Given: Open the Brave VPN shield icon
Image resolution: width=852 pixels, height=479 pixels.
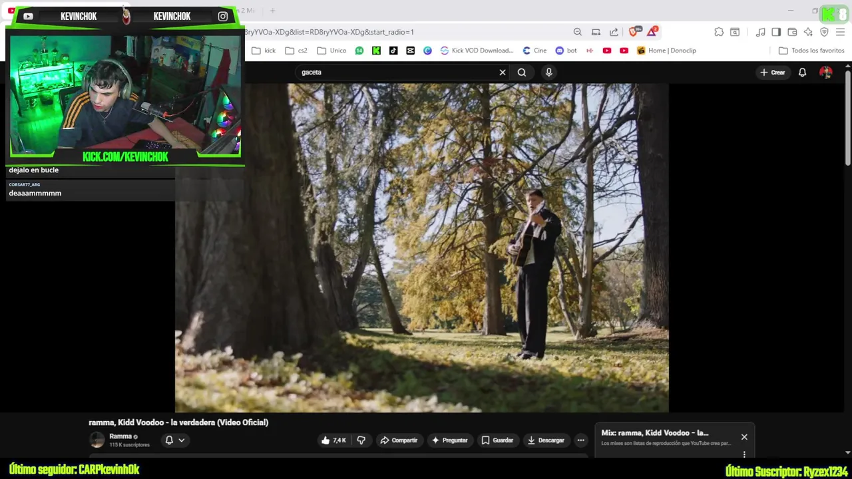Looking at the screenshot, I should point(824,32).
